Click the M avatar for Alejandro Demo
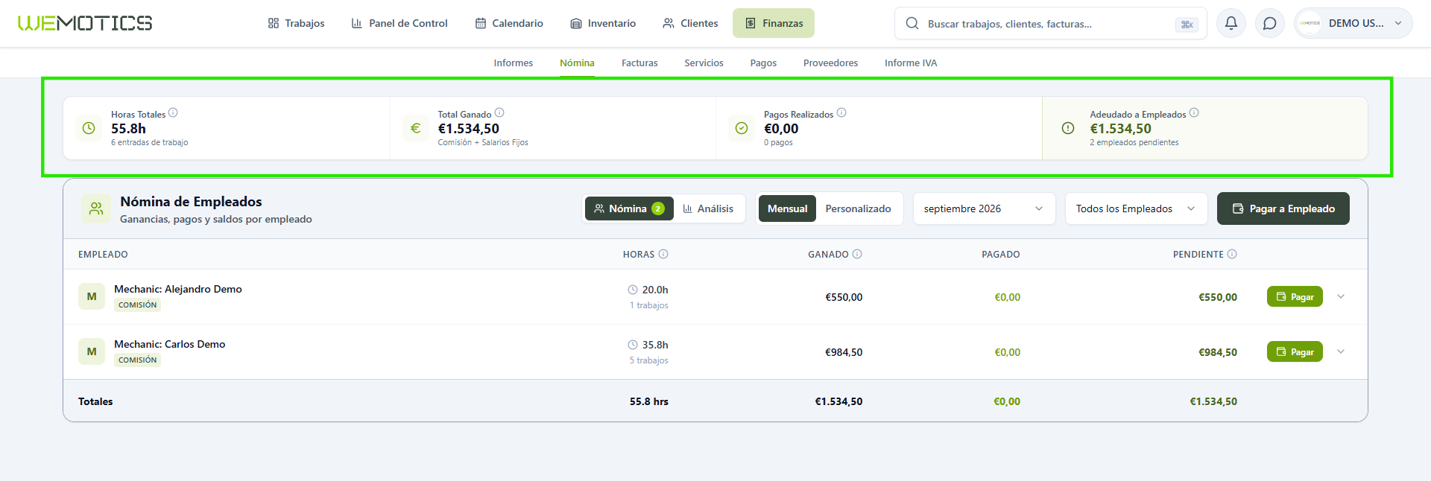Image resolution: width=1431 pixels, height=481 pixels. (92, 296)
